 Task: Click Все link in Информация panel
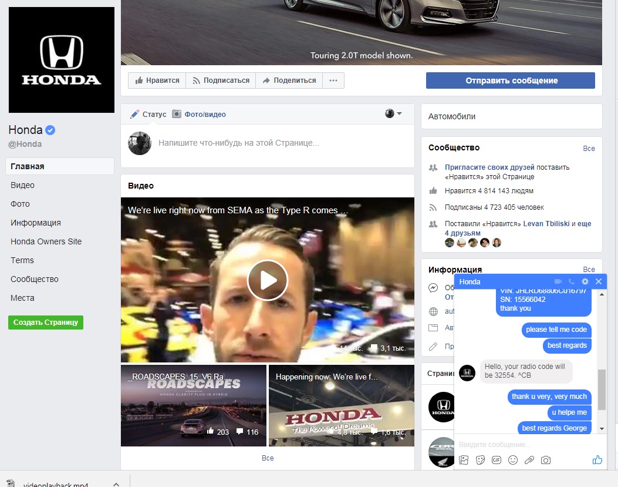[x=589, y=269]
